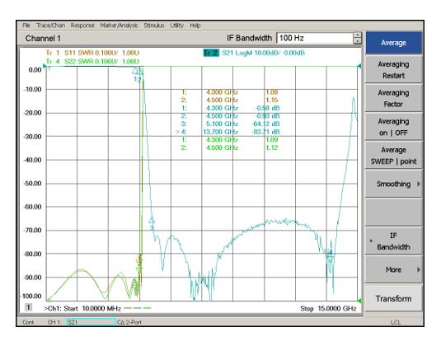Image resolution: width=441 pixels, height=341 pixels.
Task: Click the 0.00 axis scale label
Action: 35,70
